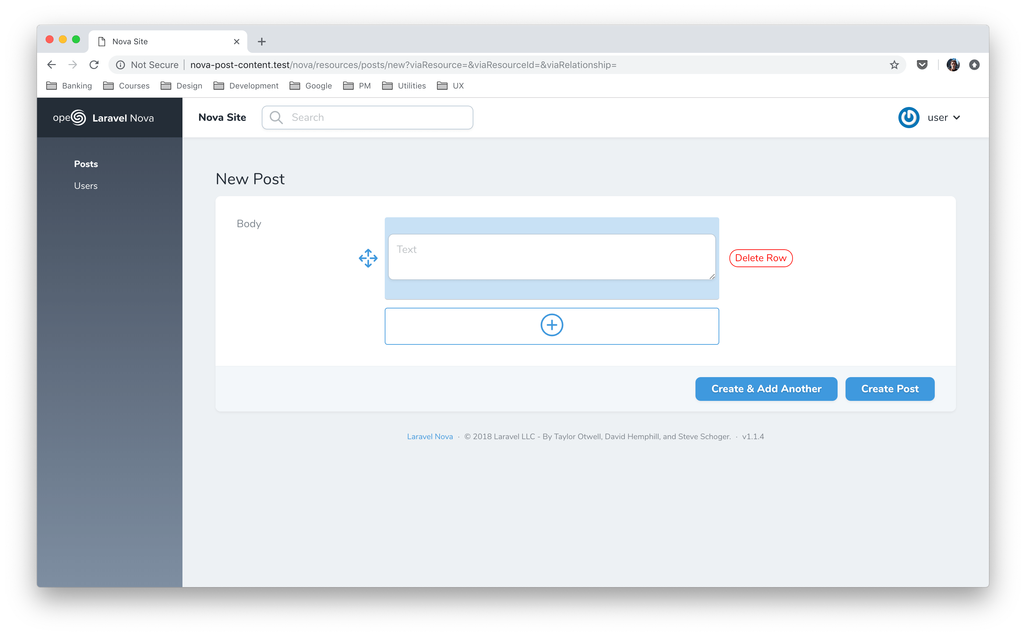Focus the Text body textarea
1026x636 pixels.
552,257
